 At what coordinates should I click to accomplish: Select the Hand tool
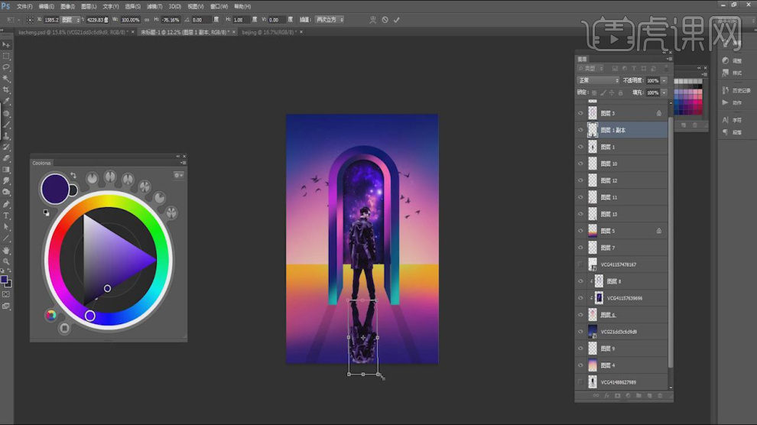[x=6, y=250]
